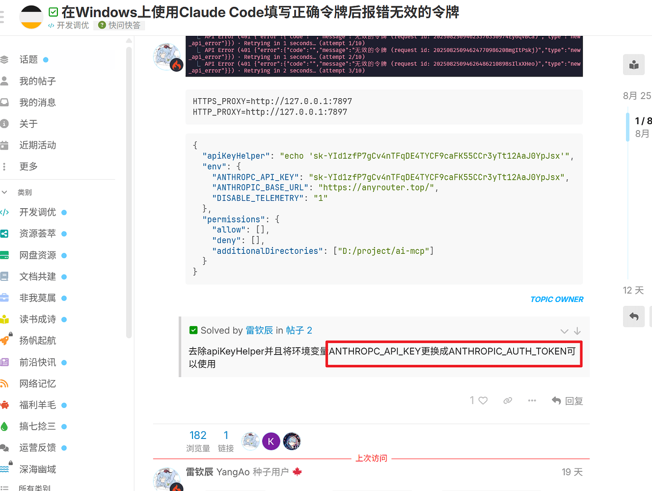Collapse the 类别 sidebar section
Viewport: 652px width, 491px height.
coord(17,192)
